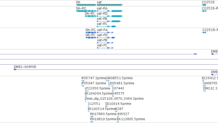218x123 pixels.
Task: Select the oaf gene bar
Action: (110, 5)
